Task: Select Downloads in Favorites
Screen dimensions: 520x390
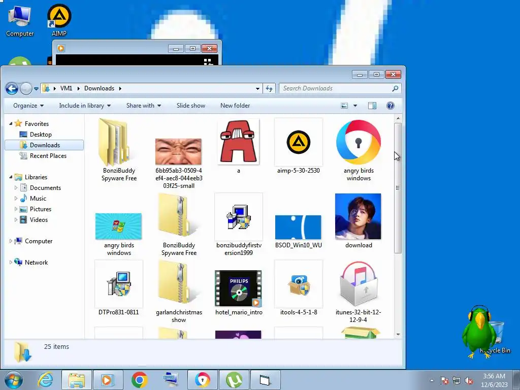Action: pos(45,145)
